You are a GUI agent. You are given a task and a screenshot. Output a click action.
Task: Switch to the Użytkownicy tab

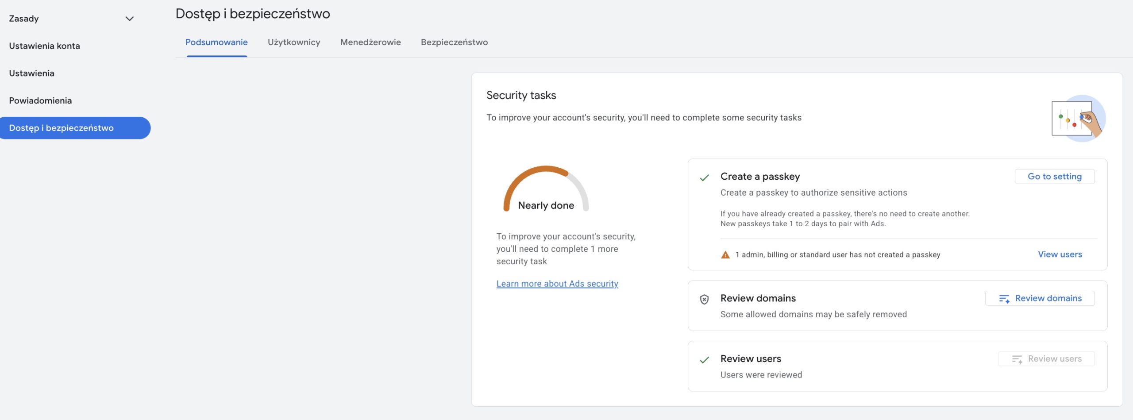tap(294, 42)
